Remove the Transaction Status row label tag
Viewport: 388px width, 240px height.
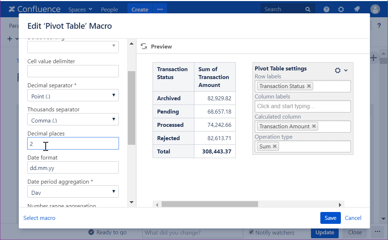click(x=309, y=86)
